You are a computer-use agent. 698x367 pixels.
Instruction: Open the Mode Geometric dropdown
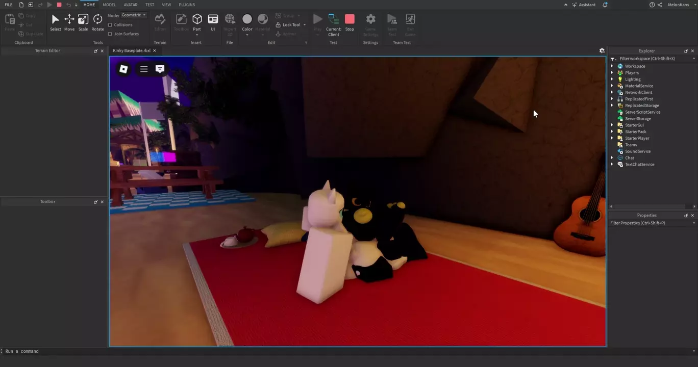pyautogui.click(x=134, y=15)
